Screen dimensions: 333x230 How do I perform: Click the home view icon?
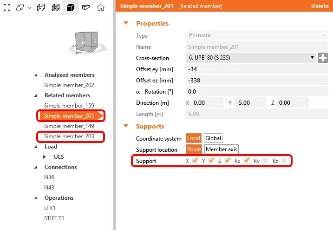click(x=101, y=7)
